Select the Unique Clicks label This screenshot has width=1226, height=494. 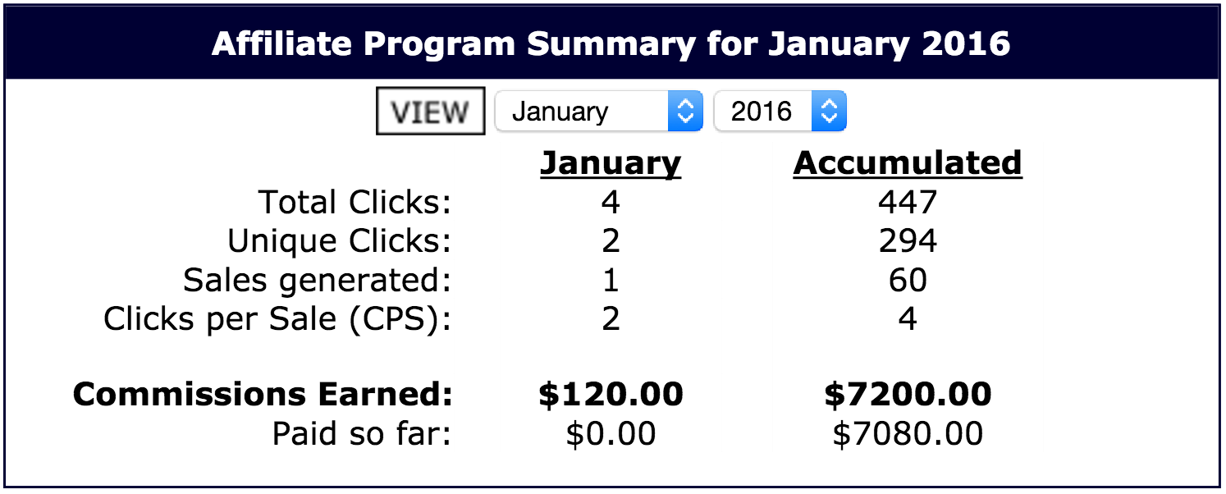pos(340,241)
